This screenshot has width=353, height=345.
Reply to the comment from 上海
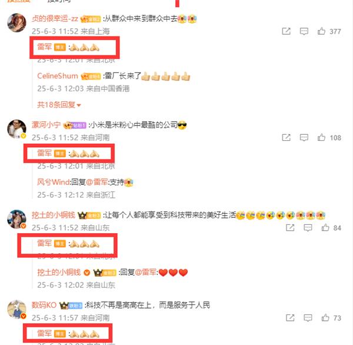coord(304,31)
